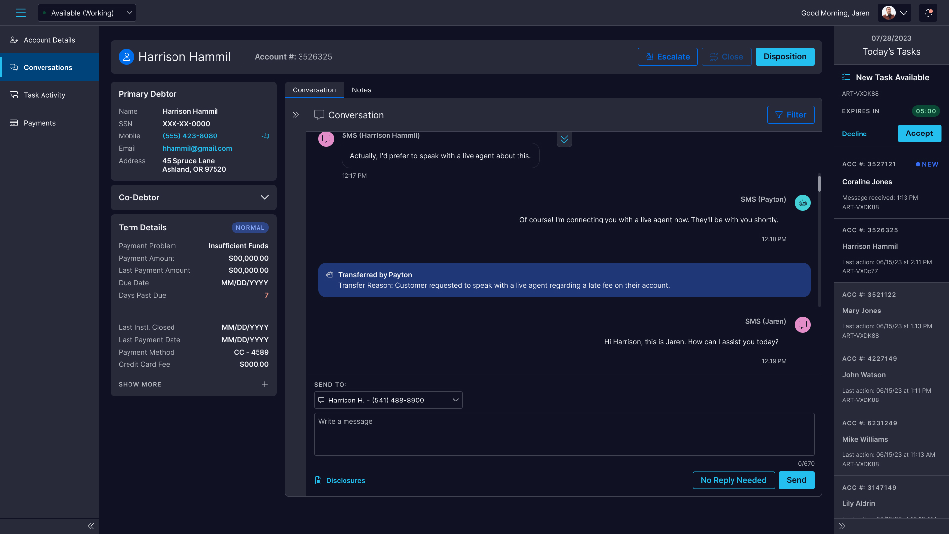
Task: Open Available (Working) status dropdown
Action: coord(87,13)
